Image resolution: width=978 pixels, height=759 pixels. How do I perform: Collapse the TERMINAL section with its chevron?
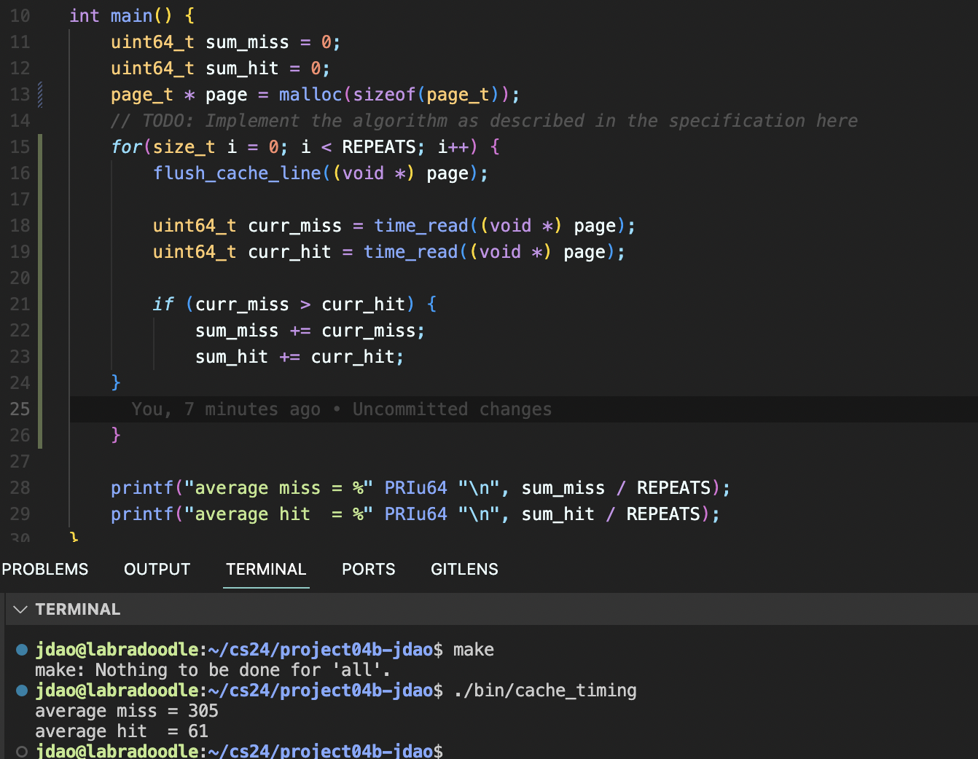[20, 609]
